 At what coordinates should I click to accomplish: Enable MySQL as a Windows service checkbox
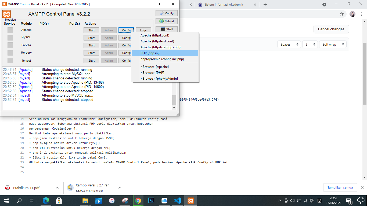tap(10, 38)
